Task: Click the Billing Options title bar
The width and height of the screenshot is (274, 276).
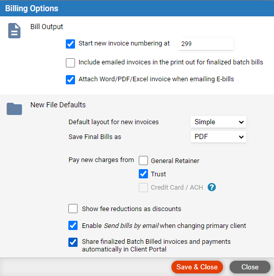Action: pos(137,8)
